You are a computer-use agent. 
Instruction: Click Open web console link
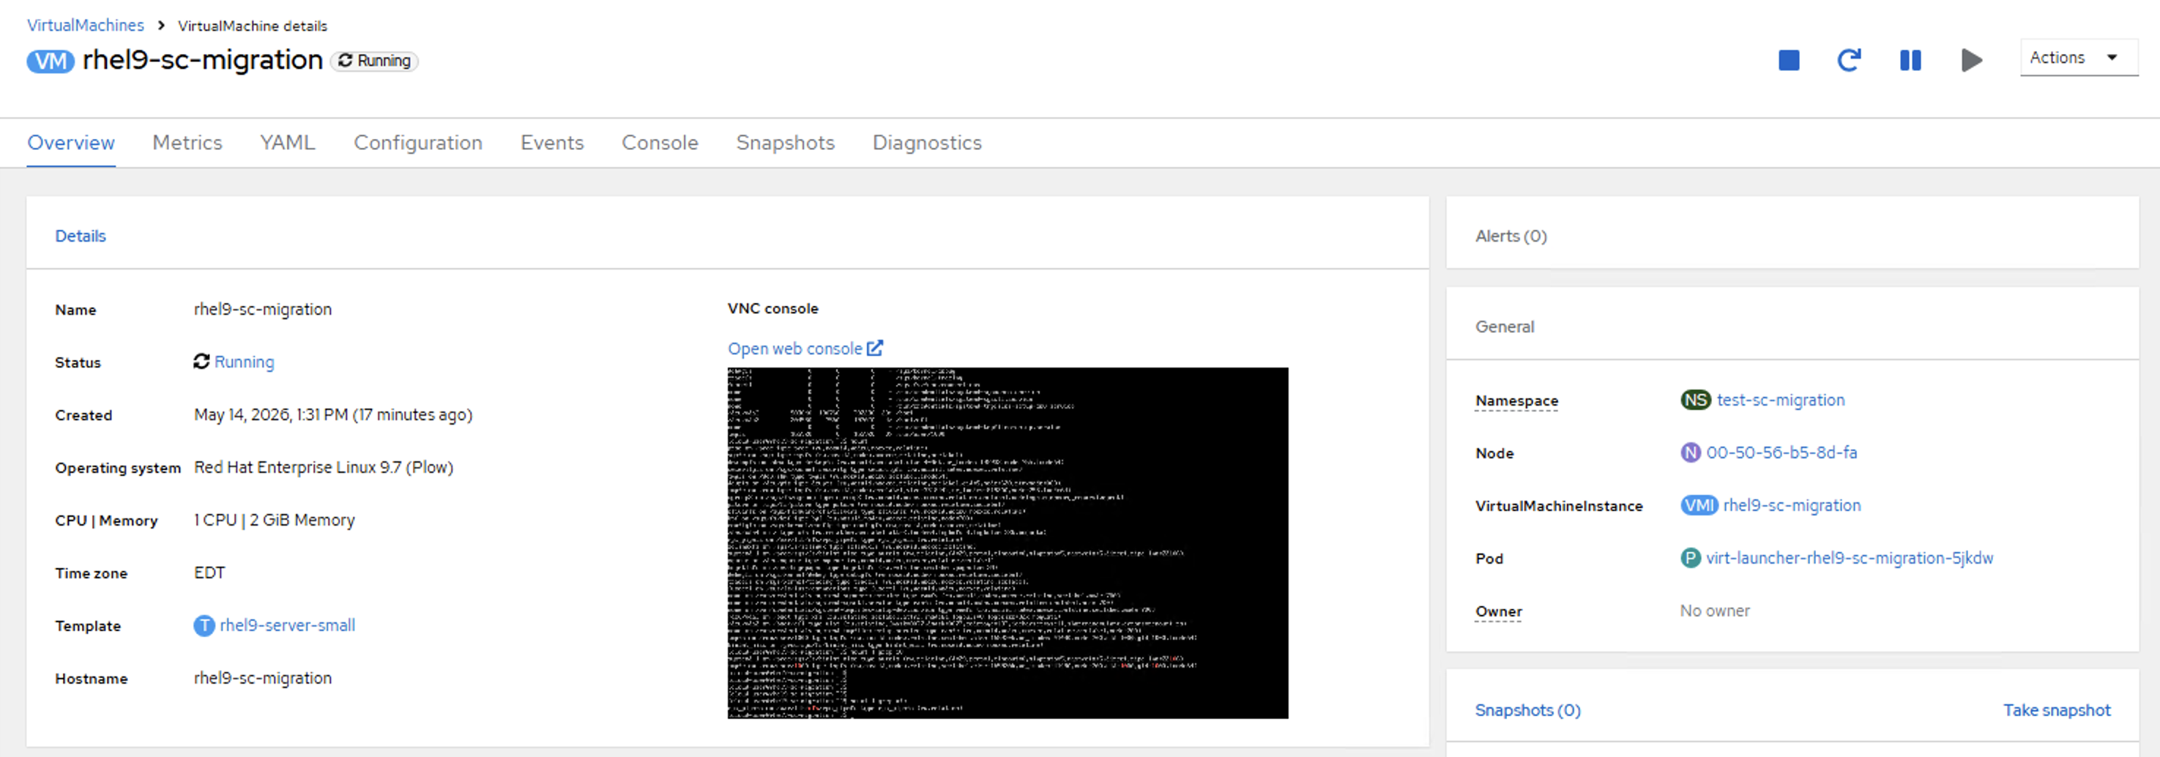pyautogui.click(x=795, y=348)
